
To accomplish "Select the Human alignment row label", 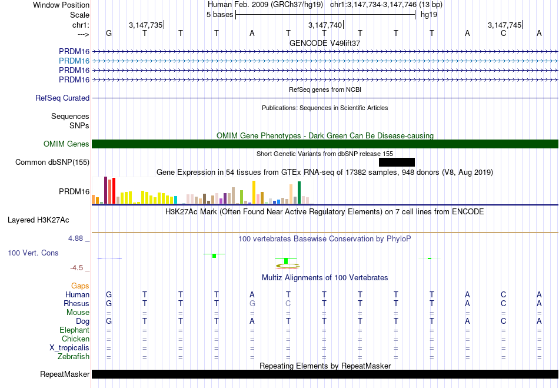I will pyautogui.click(x=77, y=295).
